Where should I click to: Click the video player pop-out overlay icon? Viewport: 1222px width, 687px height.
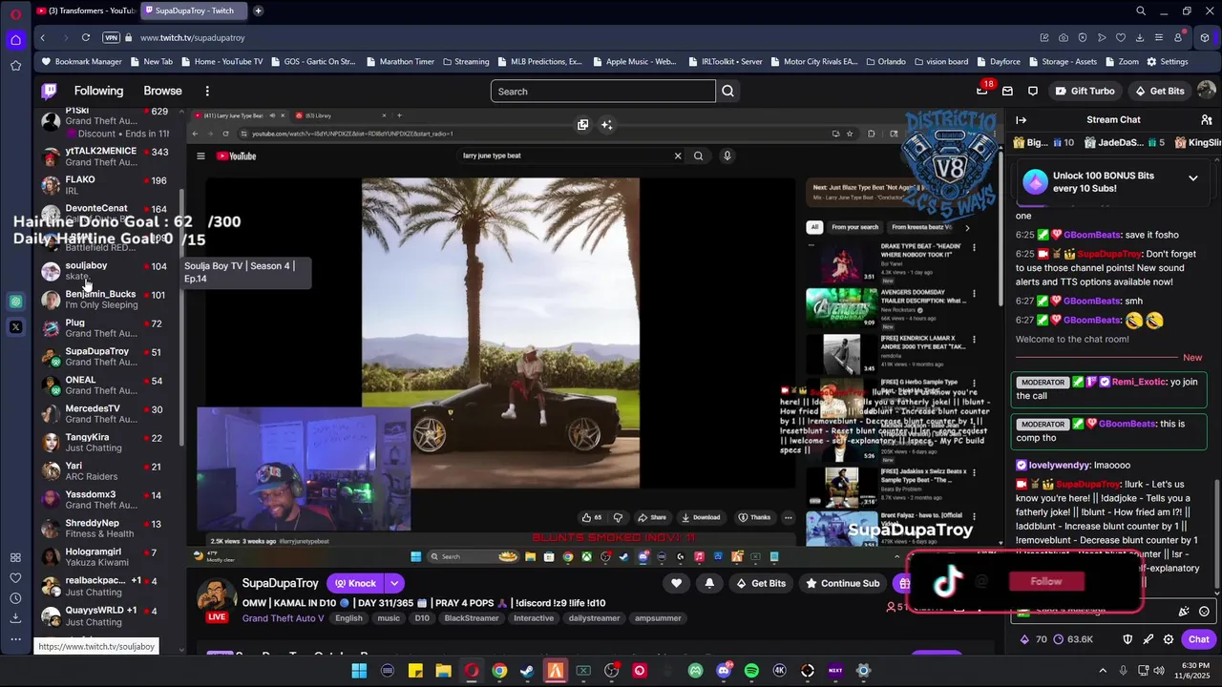click(582, 125)
